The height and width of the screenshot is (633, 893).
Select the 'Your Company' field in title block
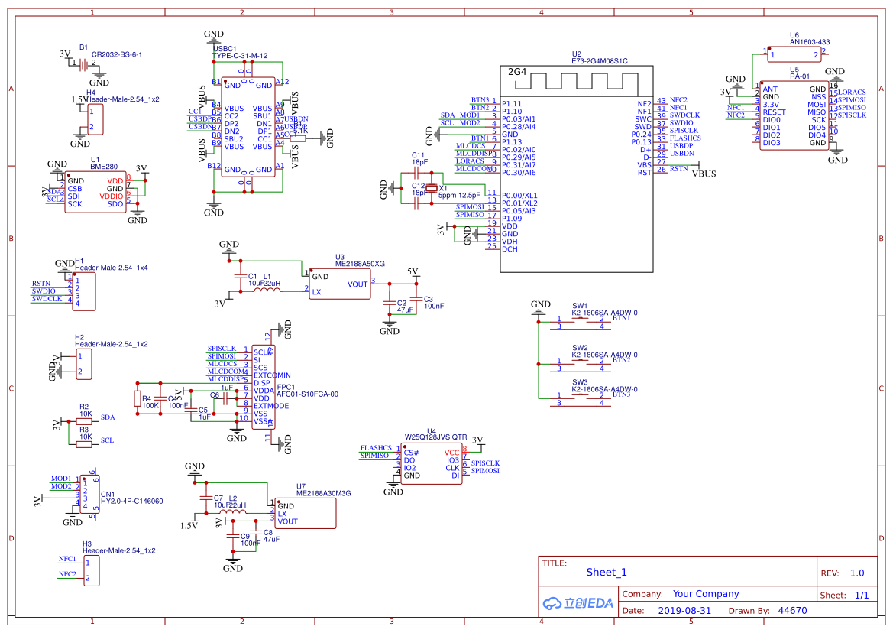coord(705,594)
